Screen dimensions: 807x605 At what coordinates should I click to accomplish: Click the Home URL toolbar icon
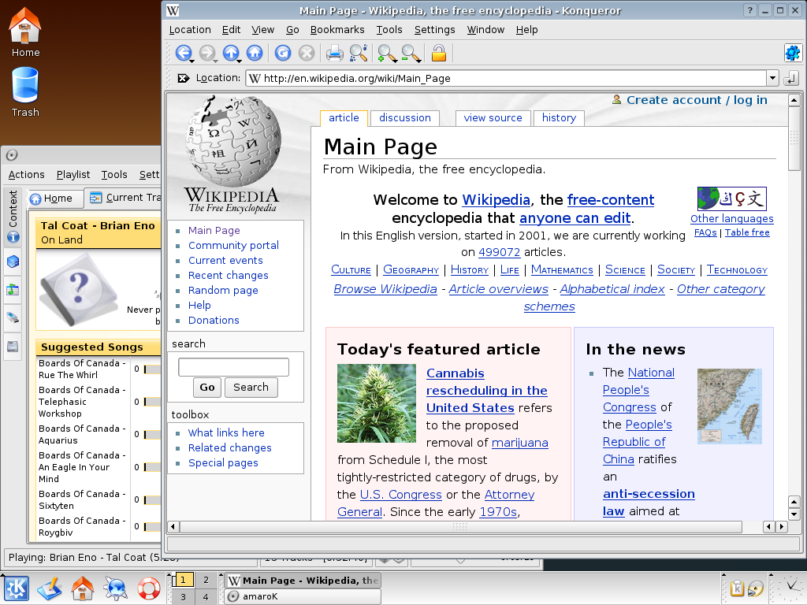click(254, 54)
